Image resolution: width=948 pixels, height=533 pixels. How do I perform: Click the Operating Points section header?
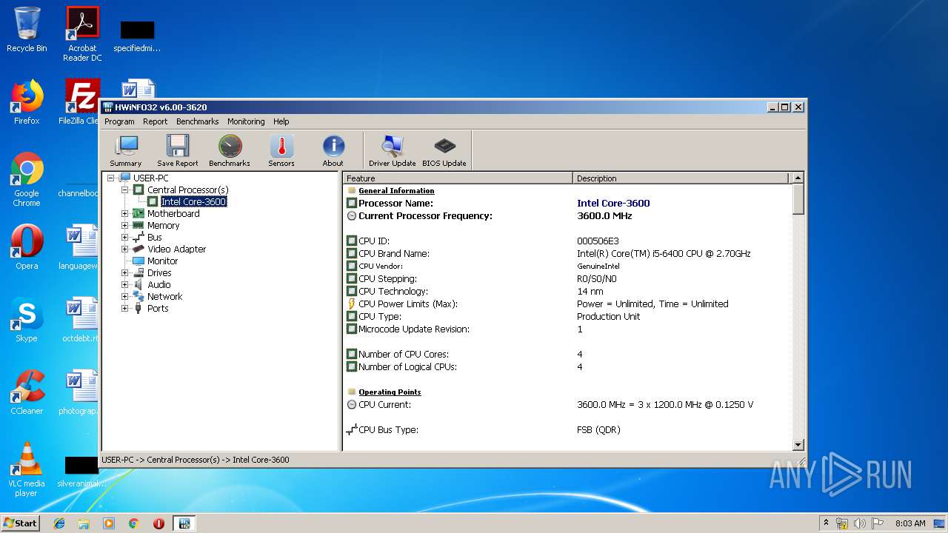[x=390, y=392]
